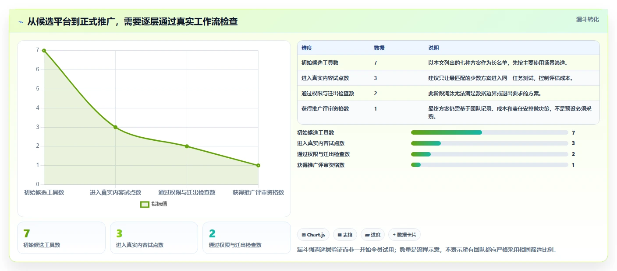This screenshot has height=271, width=617.
Task: Click the page title 从候选平台到正式推广
Action: coord(132,21)
